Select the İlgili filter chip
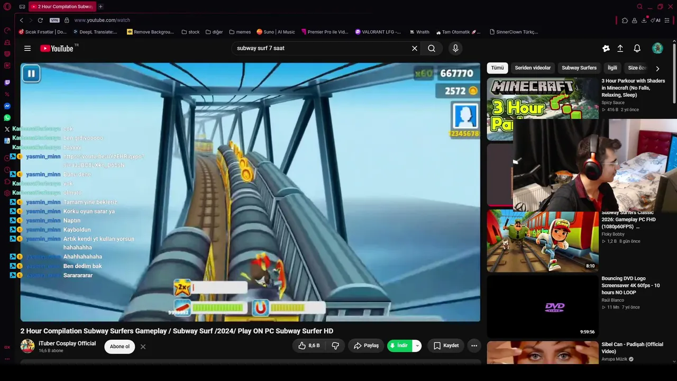The image size is (677, 381). point(612,68)
